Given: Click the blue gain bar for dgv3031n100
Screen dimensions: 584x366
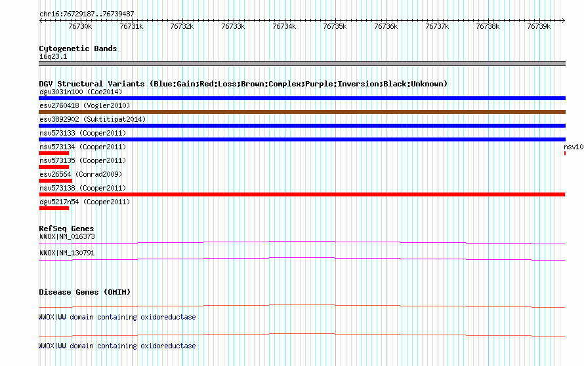Looking at the screenshot, I should point(302,98).
